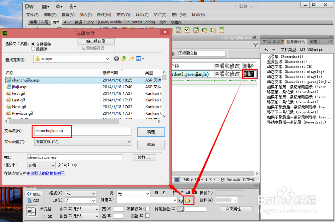The width and height of the screenshot is (335, 222).
Task: Open 经典 workspace switcher dropdown
Action: [x=246, y=6]
